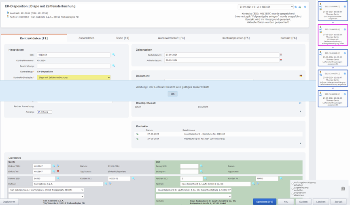This screenshot has height=205, width=350.
Task: Select Disposition ablehnen radio option
Action: click(x=293, y=194)
